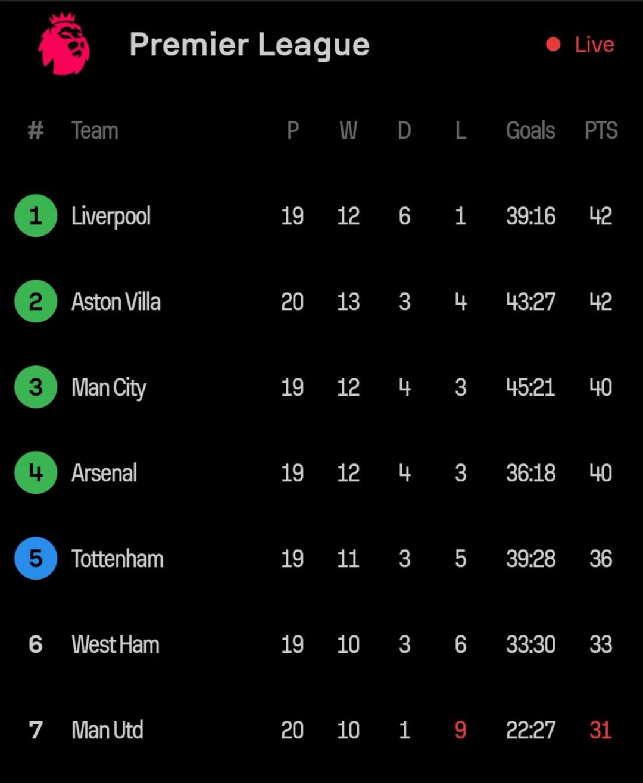Select Arsenal's green position 4 badge
This screenshot has width=643, height=783.
tap(36, 472)
